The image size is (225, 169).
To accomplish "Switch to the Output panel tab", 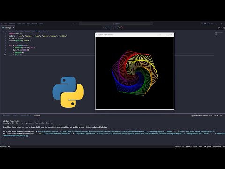I will coord(15,115).
